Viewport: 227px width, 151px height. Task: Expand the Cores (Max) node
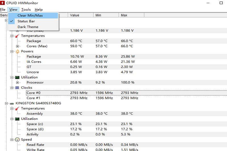pyautogui.click(x=17, y=46)
